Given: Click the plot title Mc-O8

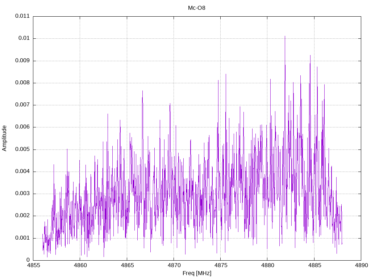Looking at the screenshot, I should click(x=197, y=8).
